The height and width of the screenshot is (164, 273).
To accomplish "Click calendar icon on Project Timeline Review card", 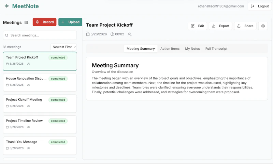I will point(7,127).
